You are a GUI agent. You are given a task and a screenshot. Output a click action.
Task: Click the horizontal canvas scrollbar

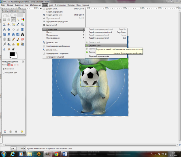coord(90,145)
